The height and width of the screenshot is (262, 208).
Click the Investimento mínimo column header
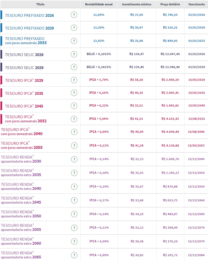click(137, 4)
